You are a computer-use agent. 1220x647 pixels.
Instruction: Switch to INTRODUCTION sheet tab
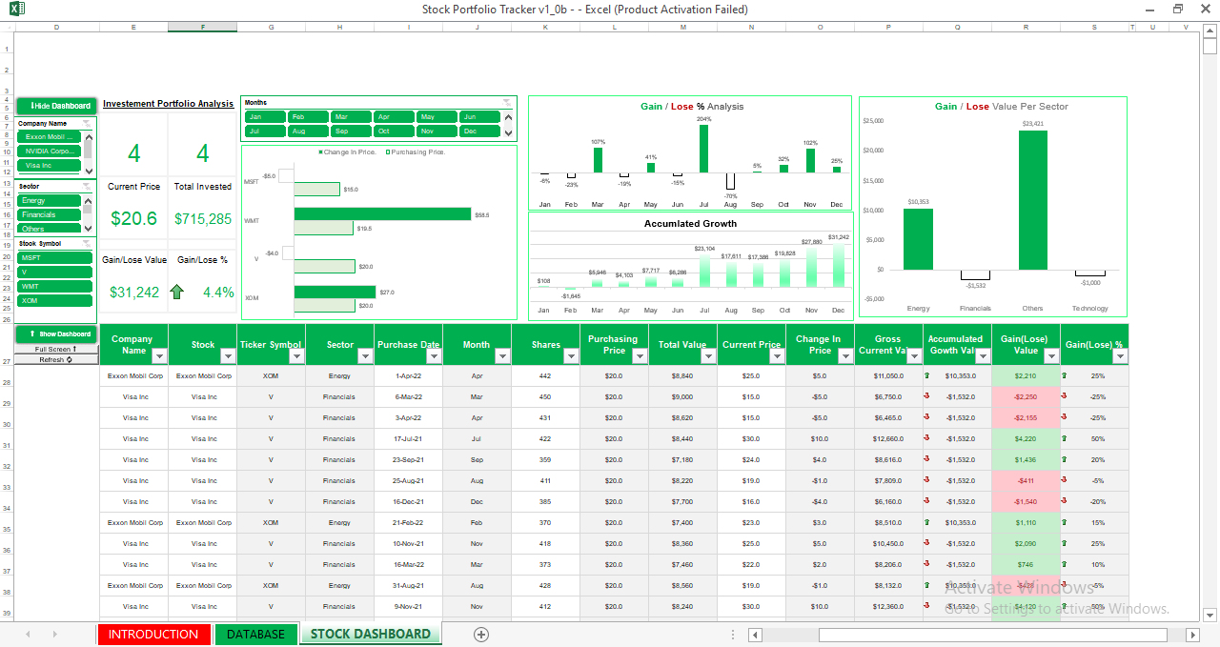153,635
